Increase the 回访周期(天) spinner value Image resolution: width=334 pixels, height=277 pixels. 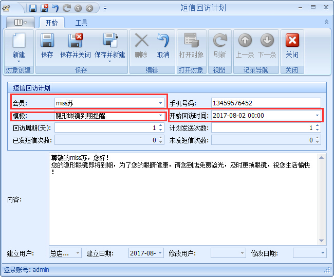pos(161,126)
